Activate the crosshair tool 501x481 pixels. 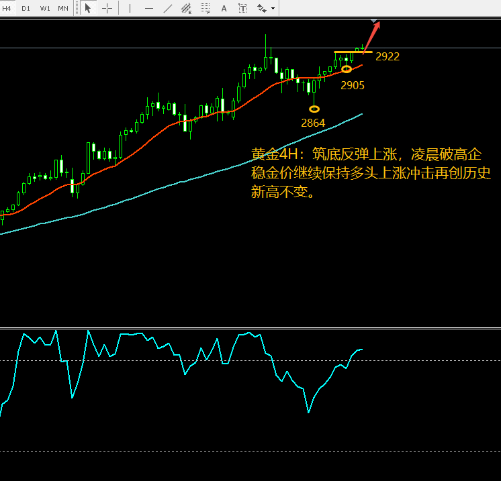point(107,8)
